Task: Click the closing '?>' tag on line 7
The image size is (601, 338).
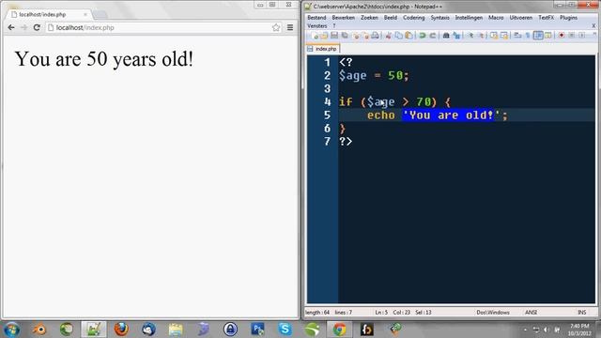Action: [x=346, y=142]
